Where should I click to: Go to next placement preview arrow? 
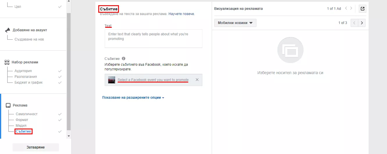362,23
